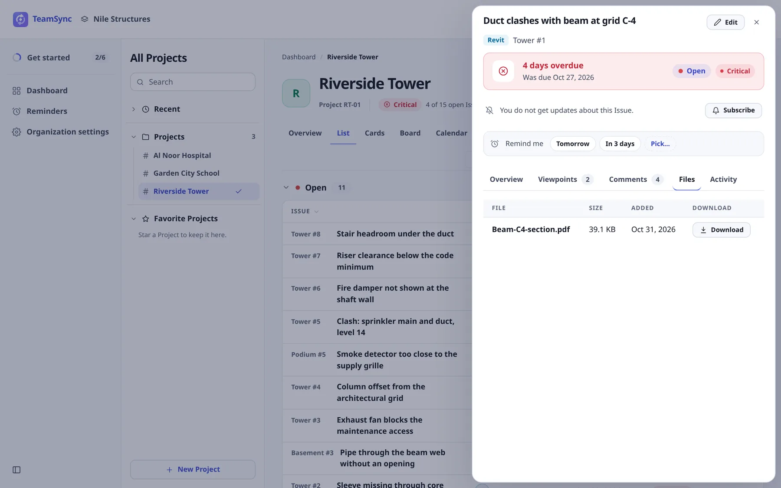Open Reminders from sidebar alarm icon
This screenshot has height=488, width=781.
(16, 111)
